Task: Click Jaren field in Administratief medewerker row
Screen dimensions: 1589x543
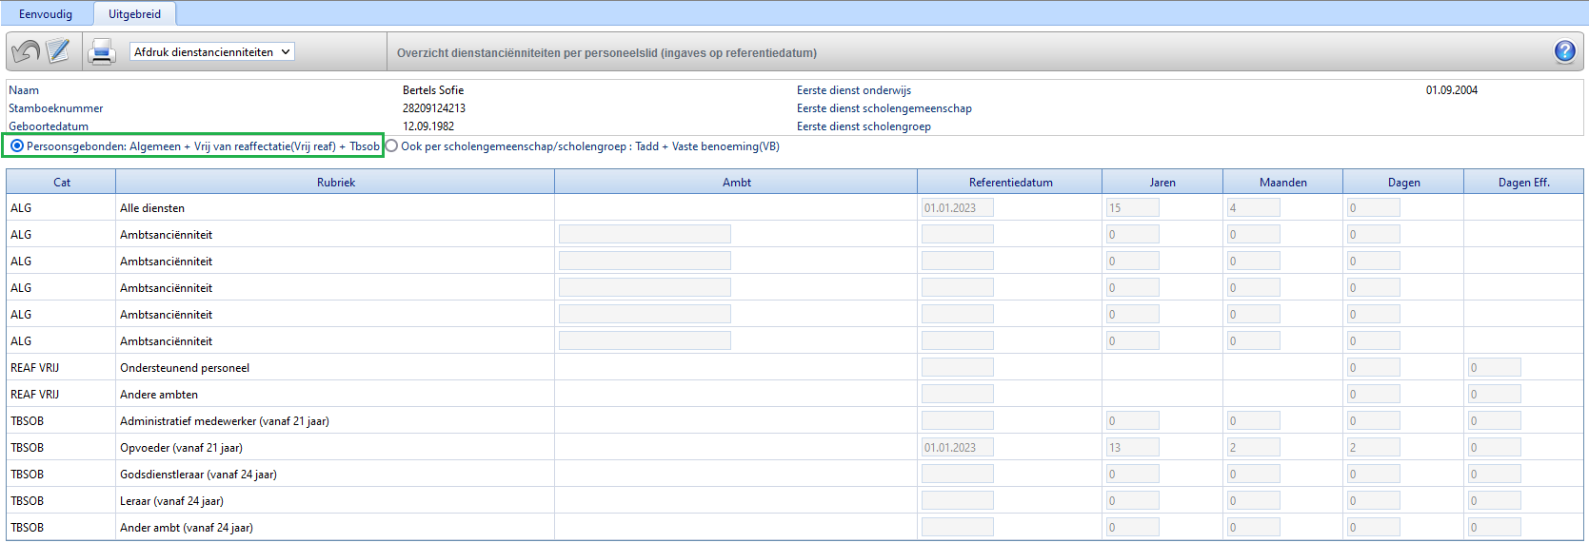Action: point(1133,420)
